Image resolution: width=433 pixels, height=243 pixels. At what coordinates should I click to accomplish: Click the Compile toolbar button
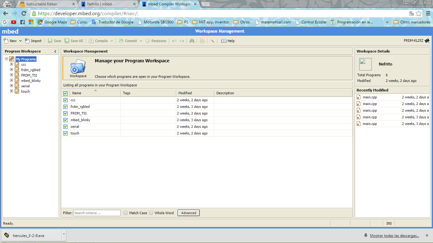coord(98,41)
